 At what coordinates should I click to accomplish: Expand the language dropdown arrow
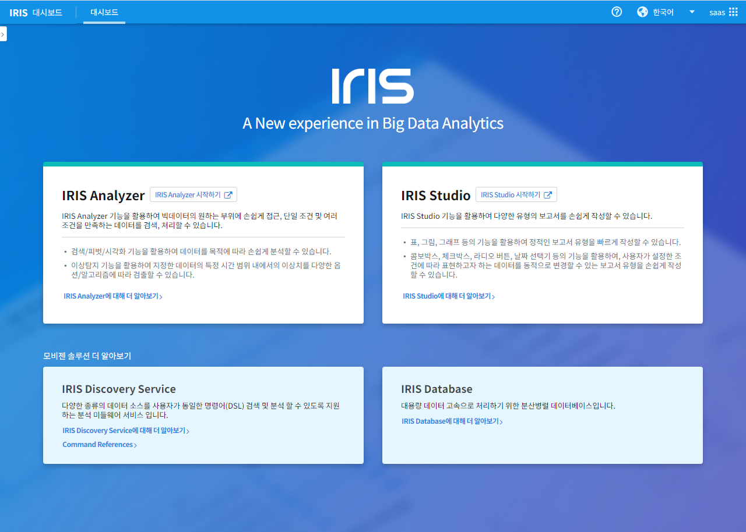(x=692, y=12)
